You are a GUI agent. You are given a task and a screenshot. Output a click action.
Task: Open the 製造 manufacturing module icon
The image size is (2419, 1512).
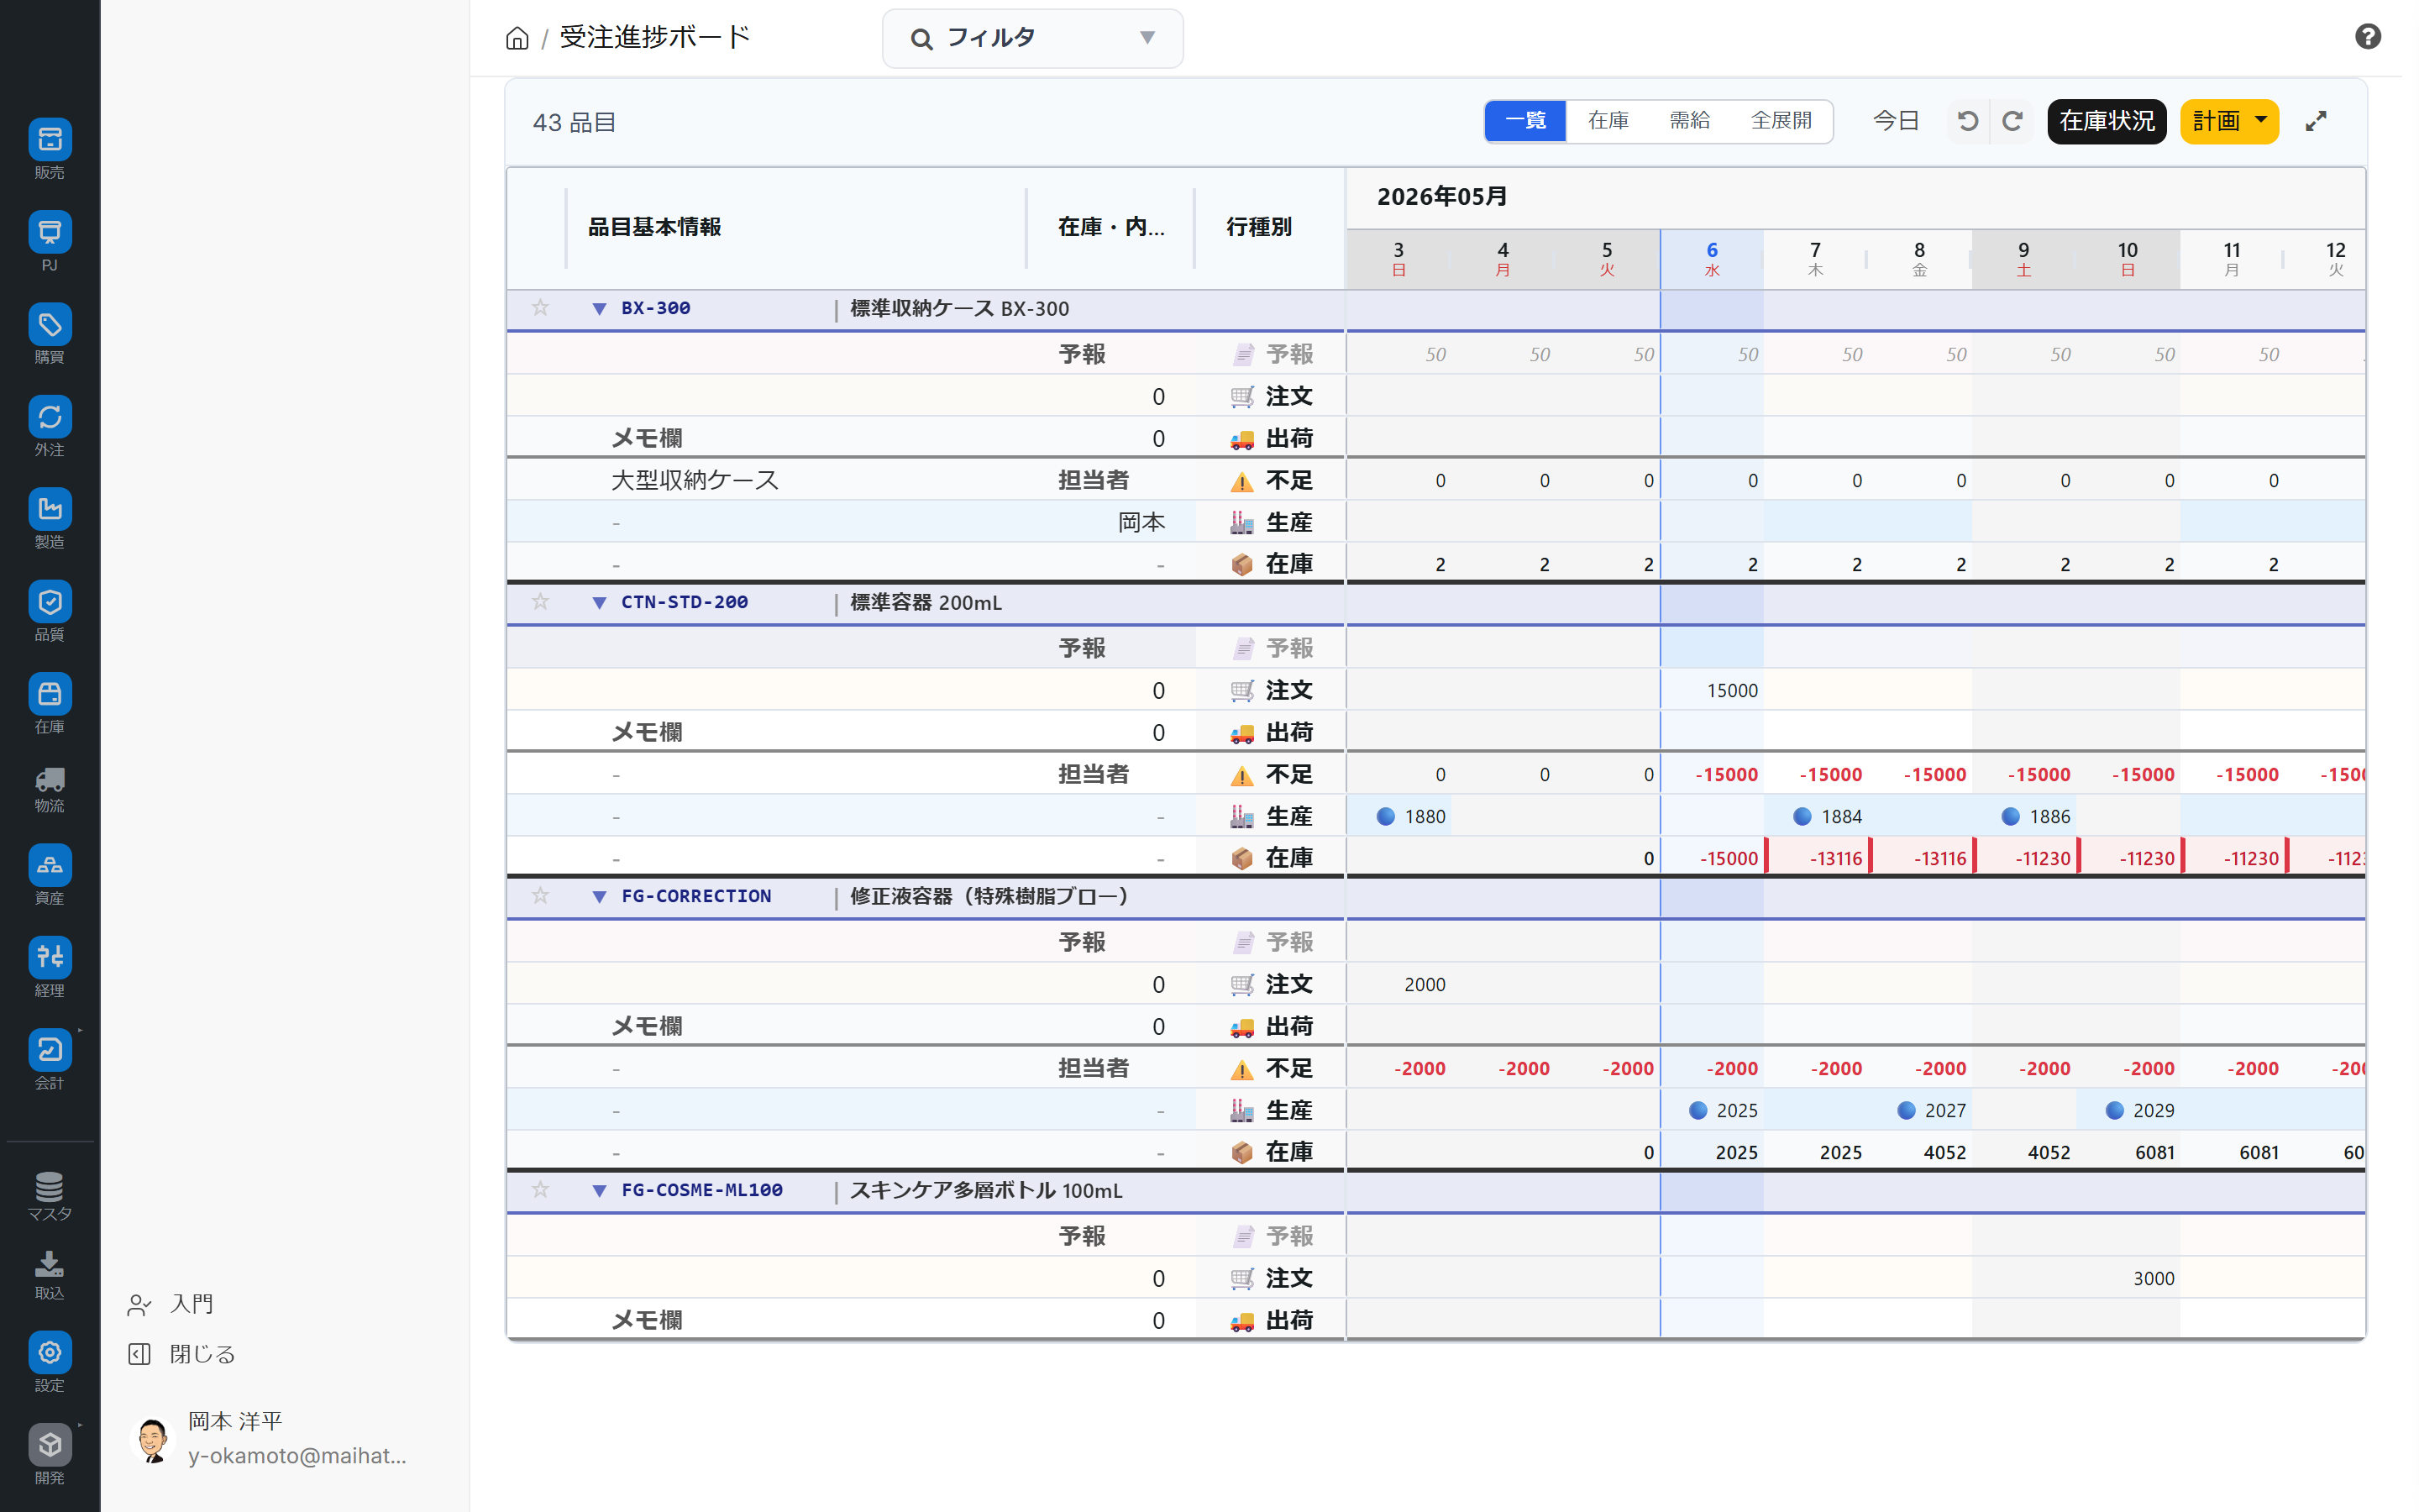point(50,509)
